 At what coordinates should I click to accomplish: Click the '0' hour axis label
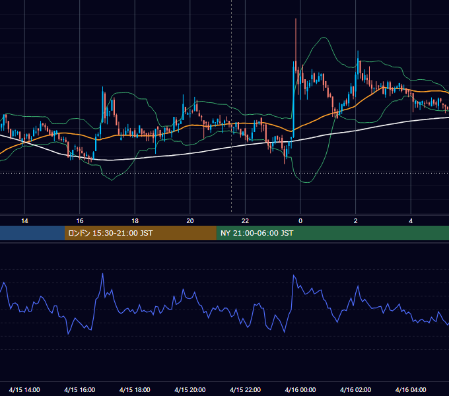coord(300,221)
